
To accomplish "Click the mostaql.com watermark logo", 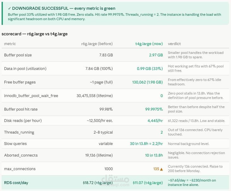I will 116,181.
